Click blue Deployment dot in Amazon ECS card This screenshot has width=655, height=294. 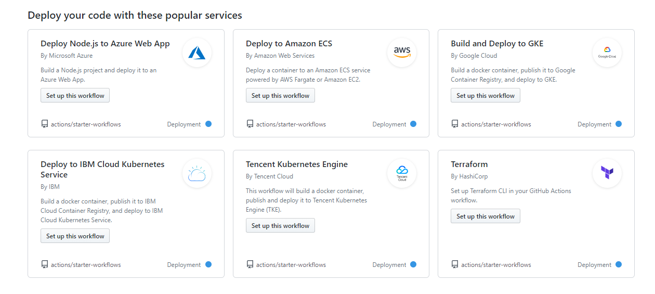point(413,124)
